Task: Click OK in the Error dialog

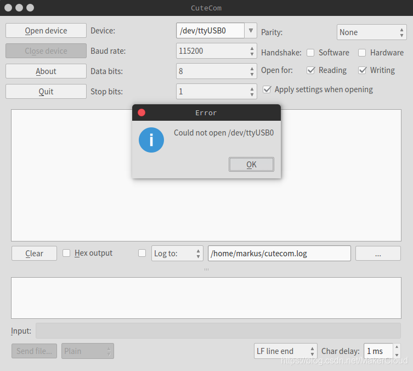Action: pyautogui.click(x=251, y=165)
